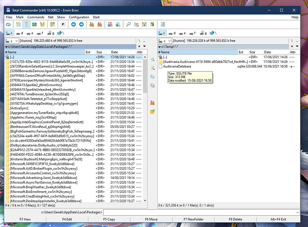Click the invert selection black-white square icon
Viewport: 308px width, 227px height.
click(x=63, y=25)
